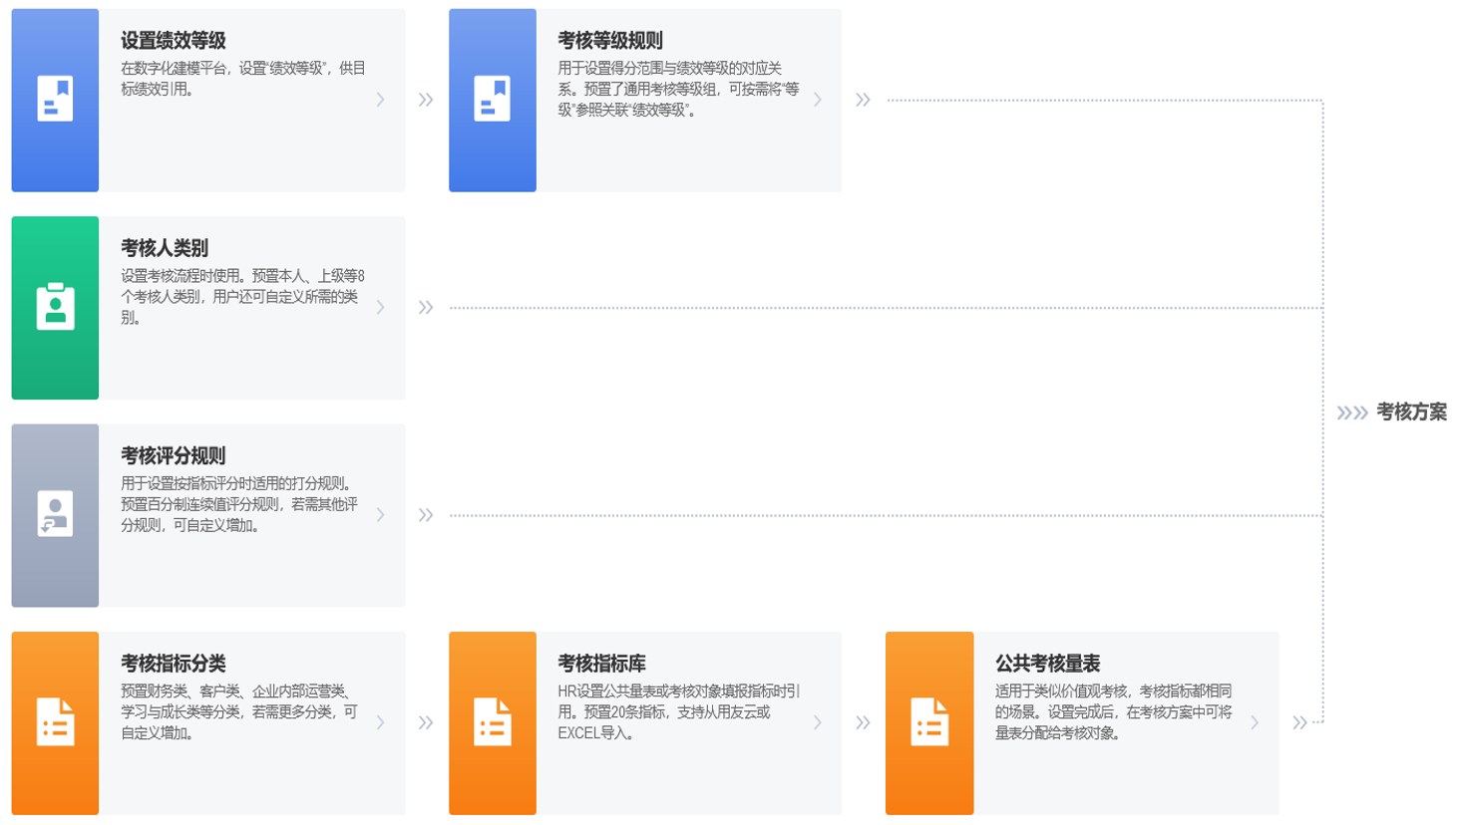Click the orange 公共考核量表 list icon
Viewport: 1461px width, 825px height.
928,721
